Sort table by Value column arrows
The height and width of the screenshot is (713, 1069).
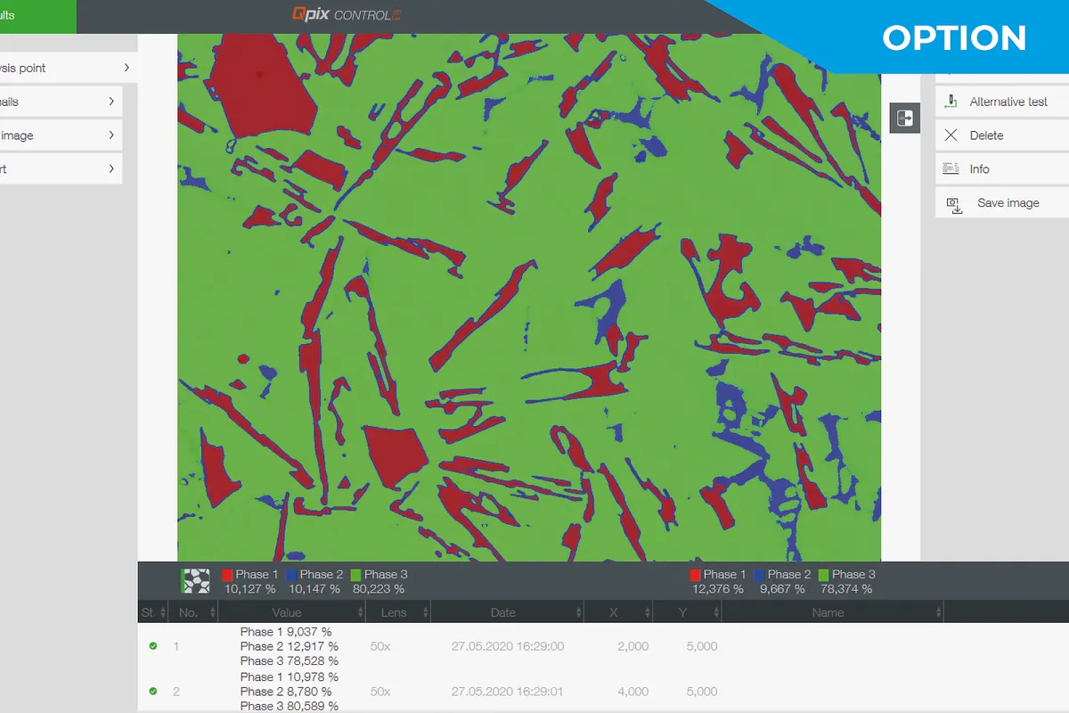coord(360,612)
